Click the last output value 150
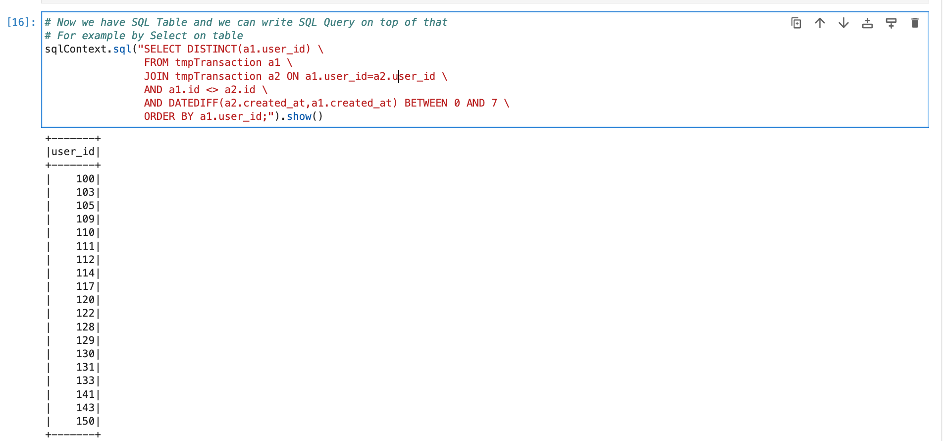943x441 pixels. (85, 421)
